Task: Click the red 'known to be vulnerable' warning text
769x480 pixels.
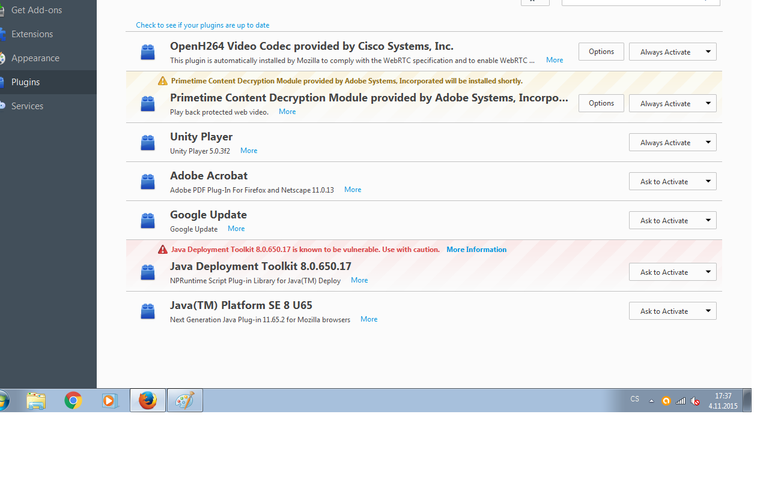Action: 305,250
